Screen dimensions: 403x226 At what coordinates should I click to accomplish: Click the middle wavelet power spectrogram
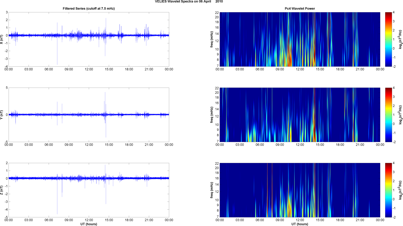click(x=300, y=115)
